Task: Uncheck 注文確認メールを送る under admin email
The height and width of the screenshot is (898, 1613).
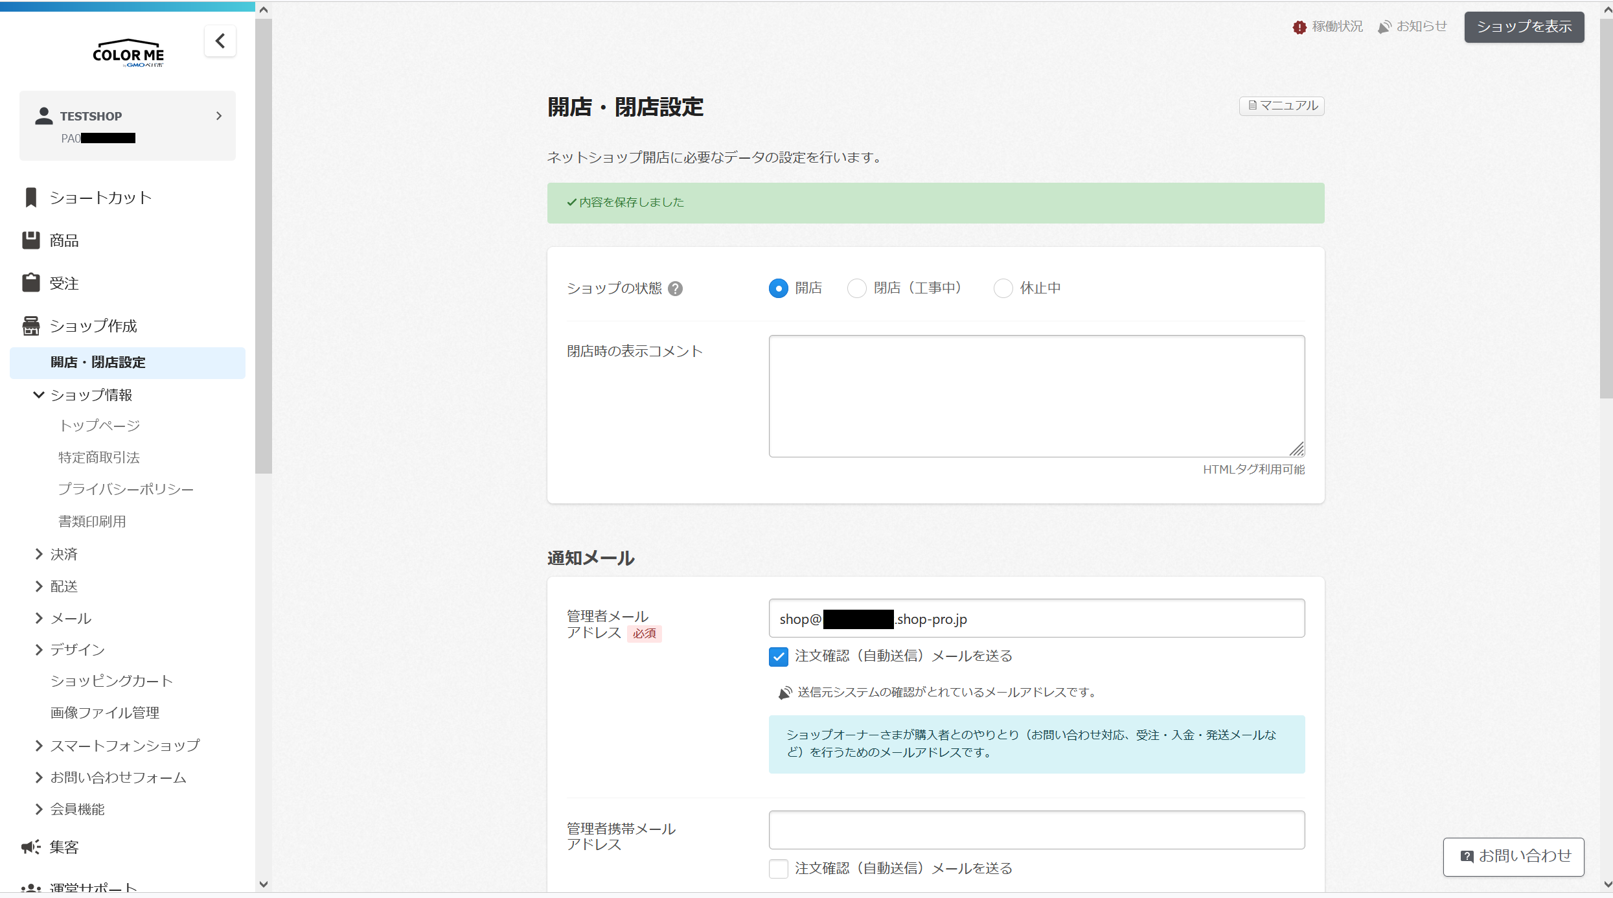Action: [x=778, y=657]
